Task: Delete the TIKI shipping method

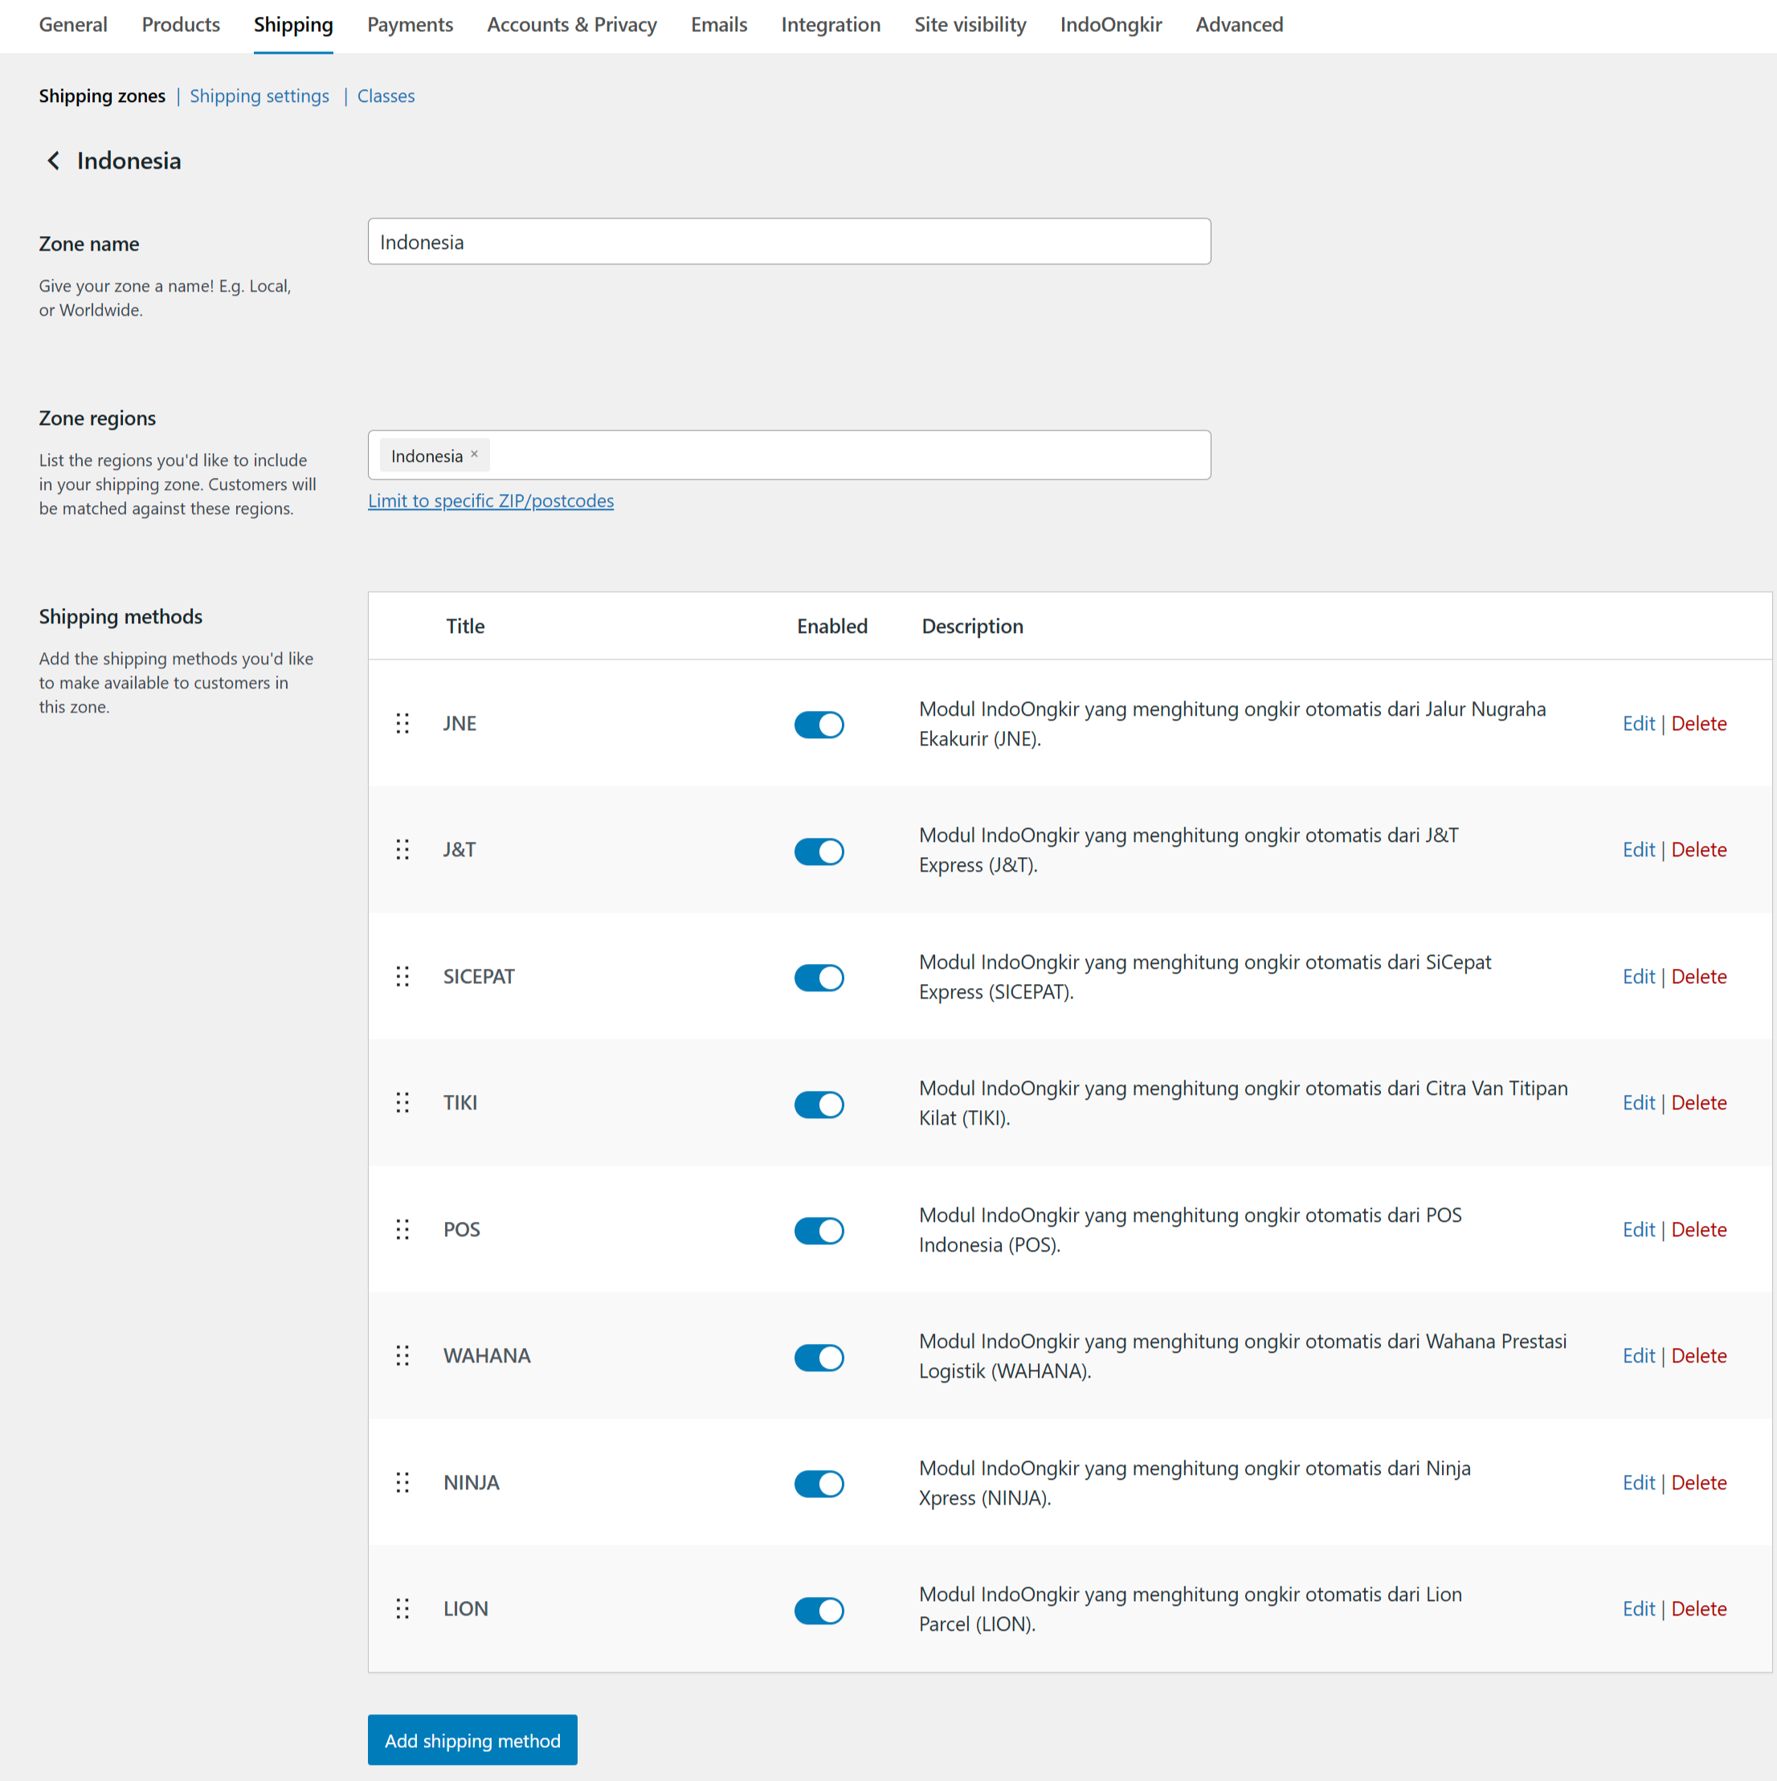Action: click(1698, 1102)
